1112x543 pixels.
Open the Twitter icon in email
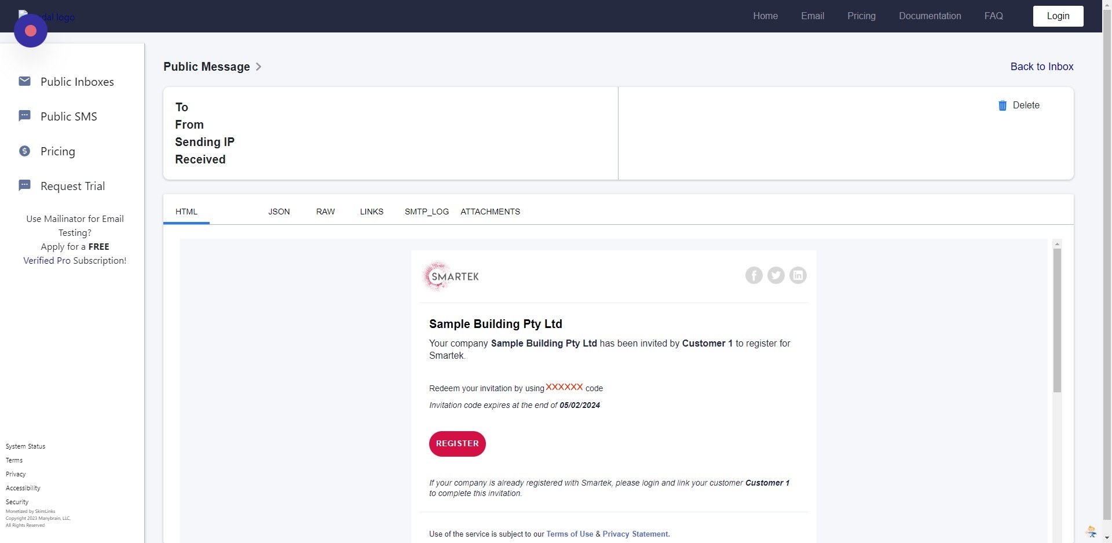coord(776,275)
